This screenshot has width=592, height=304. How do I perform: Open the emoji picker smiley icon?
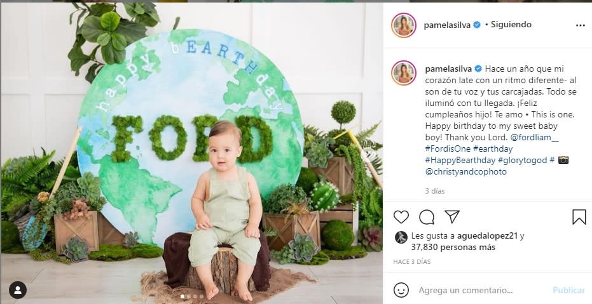401,290
